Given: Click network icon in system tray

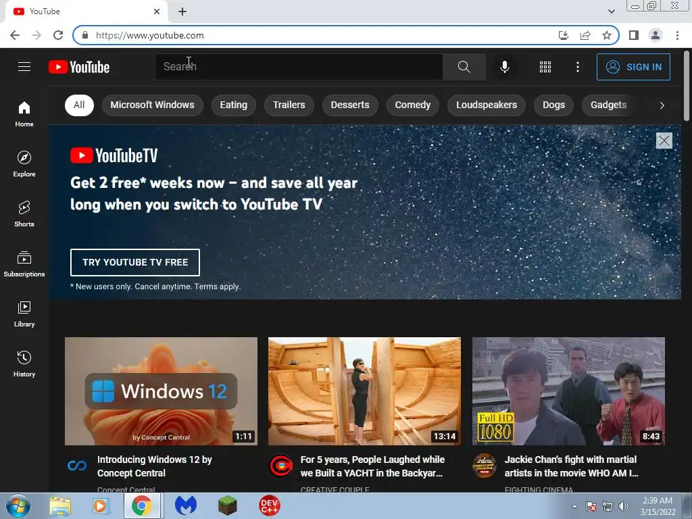Looking at the screenshot, I should pyautogui.click(x=608, y=505).
